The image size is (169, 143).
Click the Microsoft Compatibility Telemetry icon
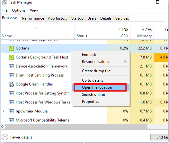pyautogui.click(x=11, y=120)
